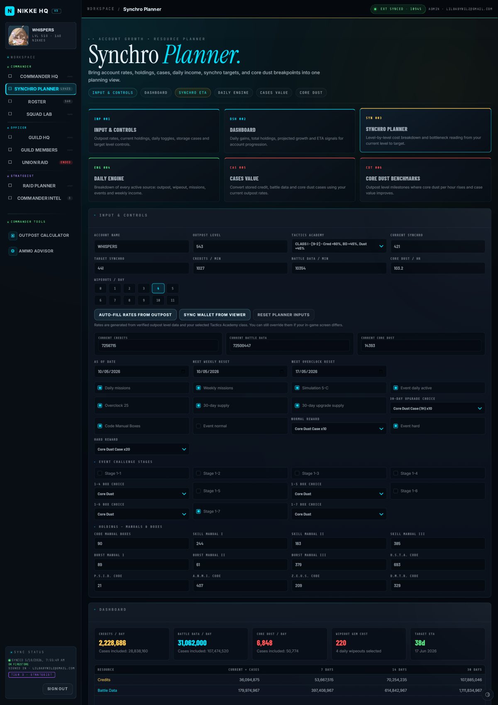Click the Guild HQ sidebar icon
Screen dimensions: 498x705
[10, 137]
